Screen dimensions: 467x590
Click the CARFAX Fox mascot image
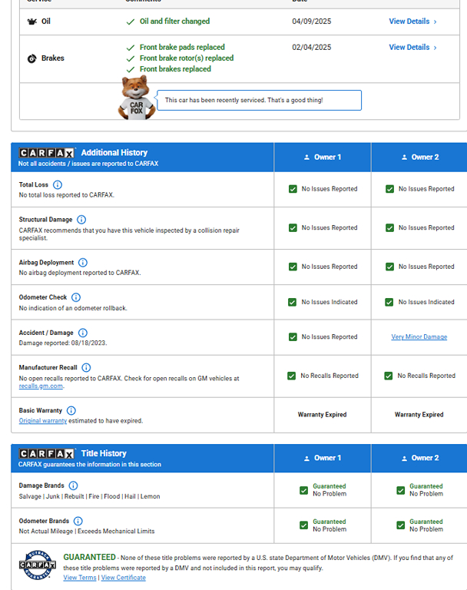pyautogui.click(x=136, y=98)
